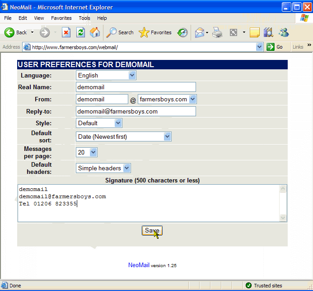Expand the toolbar chevron next to Links
This screenshot has width=313, height=291.
(309, 45)
